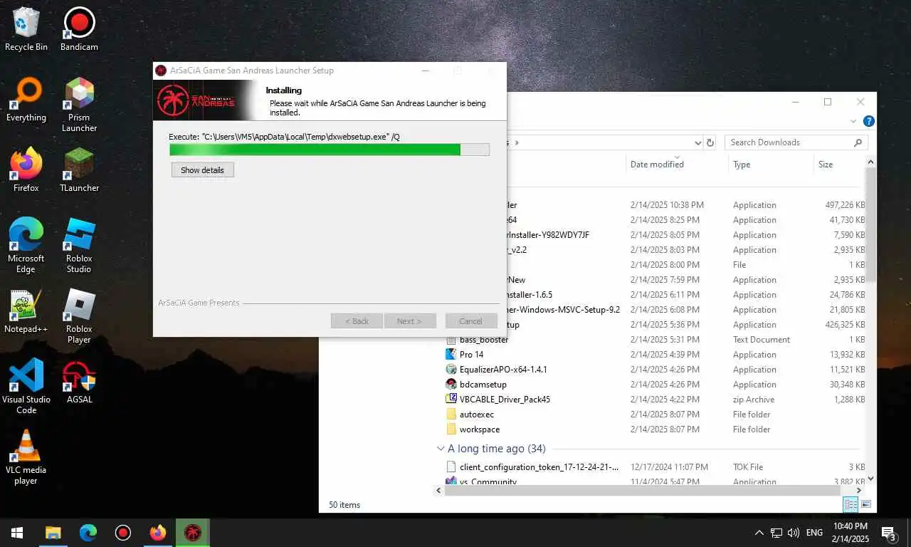Open Explorer help question mark icon
The width and height of the screenshot is (911, 547).
[x=868, y=122]
